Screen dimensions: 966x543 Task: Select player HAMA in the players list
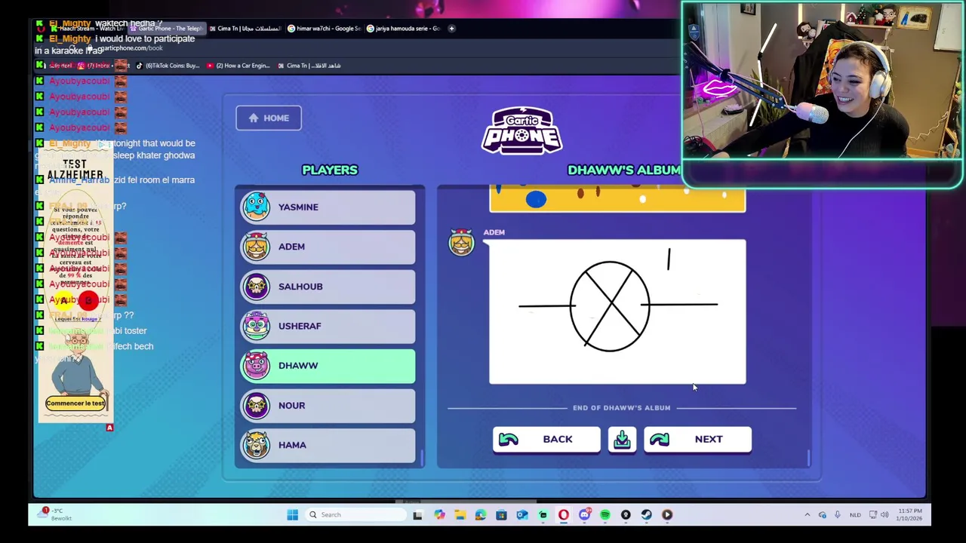(328, 445)
